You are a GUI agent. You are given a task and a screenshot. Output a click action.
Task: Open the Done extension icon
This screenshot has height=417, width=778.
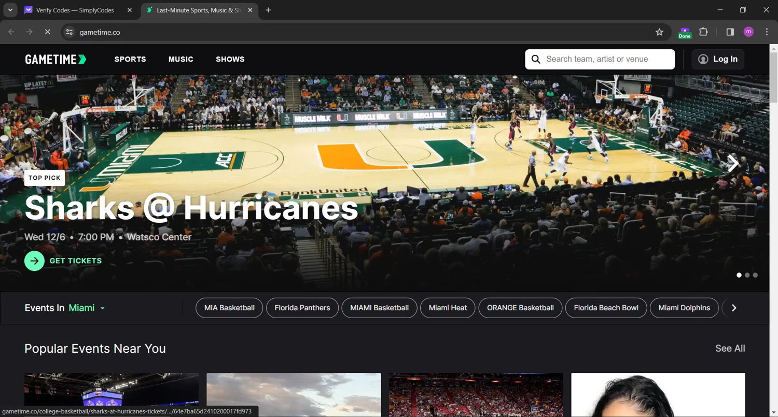click(685, 33)
